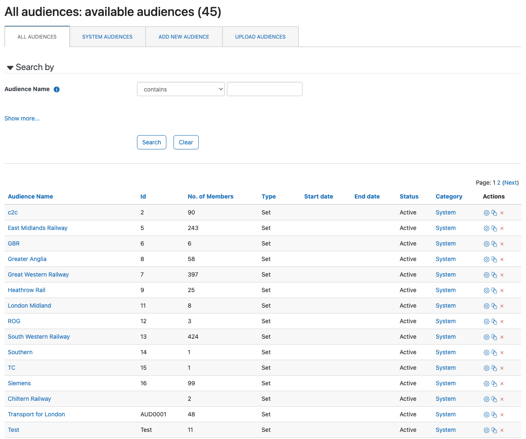Delete East Midlands Railway audience
The width and height of the screenshot is (526, 439).
click(502, 228)
